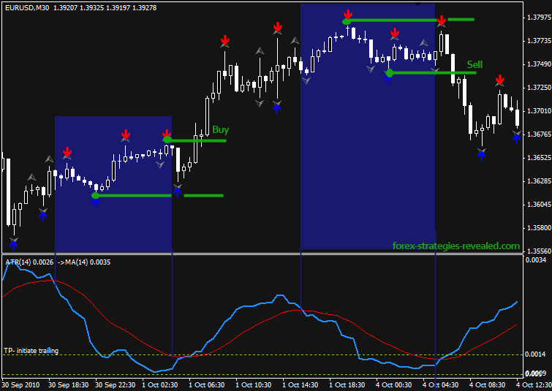Click price level 1.36045 on the axis
The image size is (552, 391).
[539, 204]
